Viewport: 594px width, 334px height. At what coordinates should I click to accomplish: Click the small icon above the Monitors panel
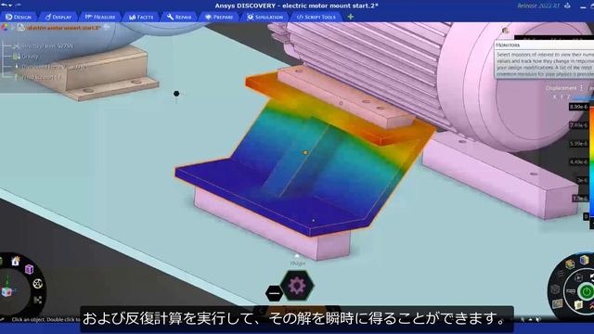click(505, 31)
